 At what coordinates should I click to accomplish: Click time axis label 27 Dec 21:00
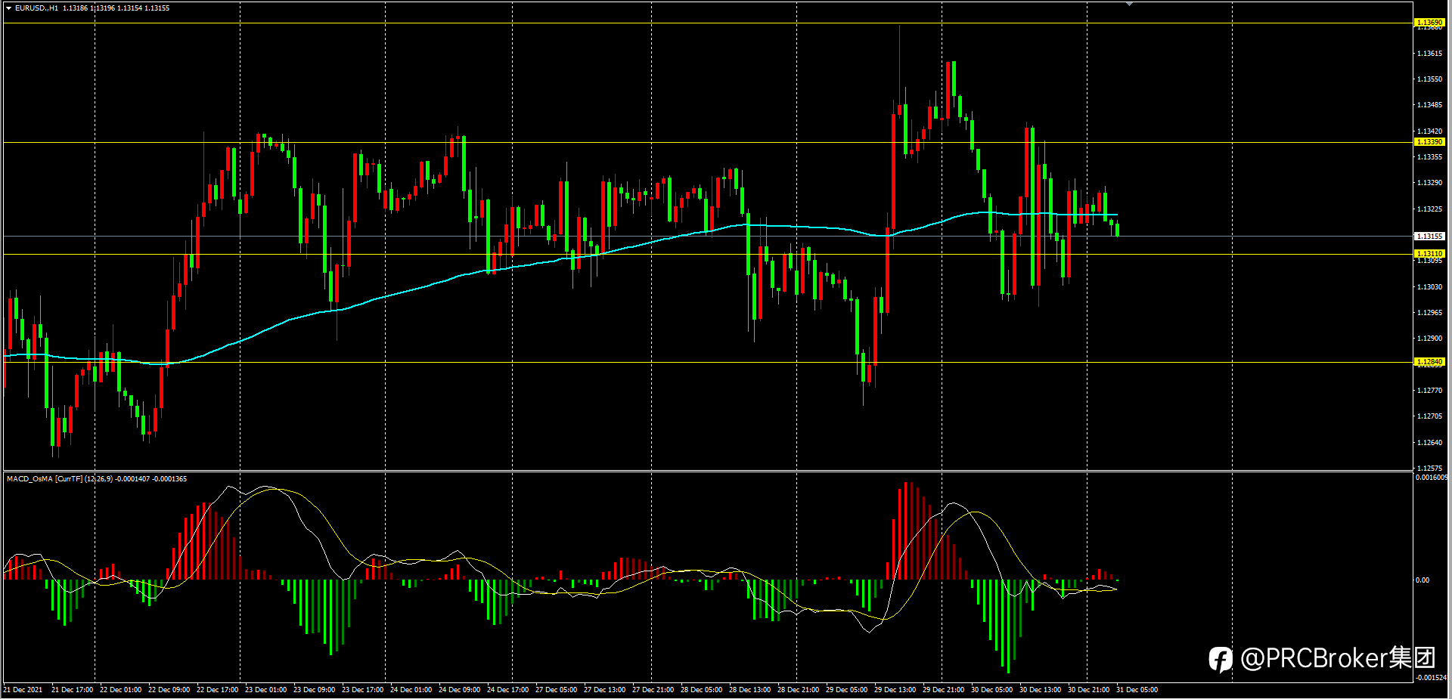tap(653, 690)
